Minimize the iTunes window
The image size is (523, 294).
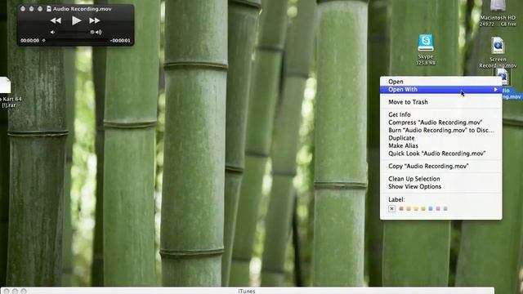pyautogui.click(x=15, y=292)
